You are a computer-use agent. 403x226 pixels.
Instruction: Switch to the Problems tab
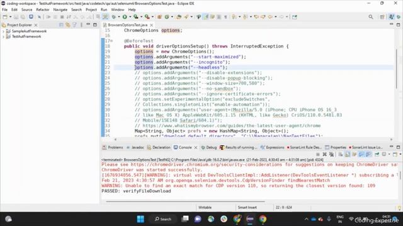click(113, 148)
